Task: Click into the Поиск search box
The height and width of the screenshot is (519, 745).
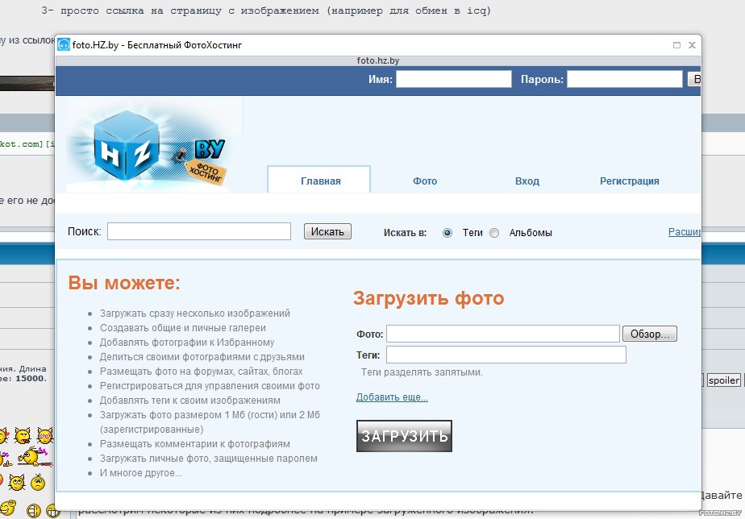Action: [199, 231]
